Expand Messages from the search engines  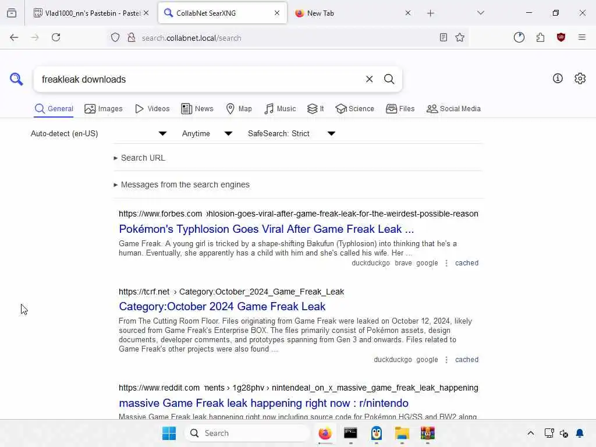(x=182, y=185)
